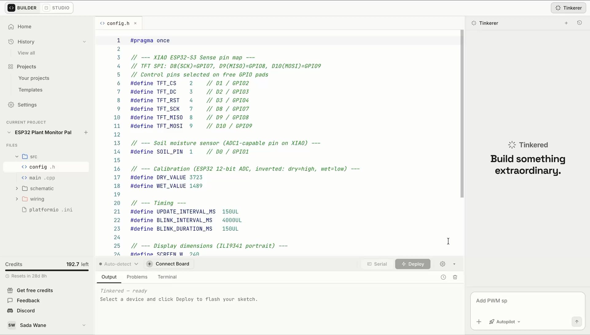
Task: Select the config.h editor tab
Action: [x=118, y=23]
